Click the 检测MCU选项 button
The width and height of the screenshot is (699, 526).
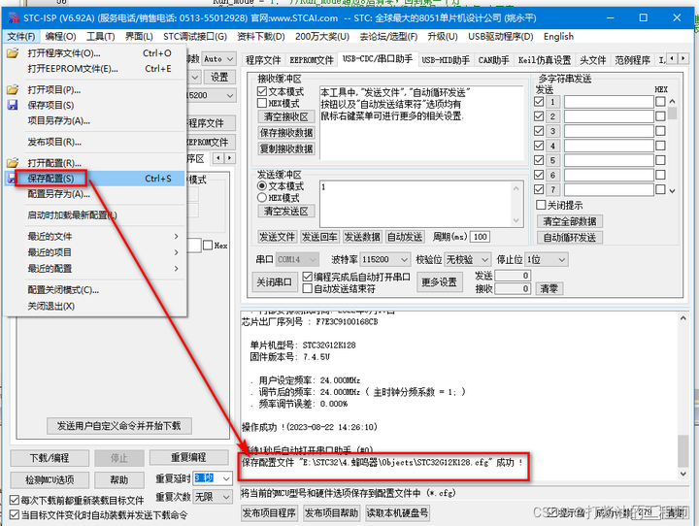[50, 480]
